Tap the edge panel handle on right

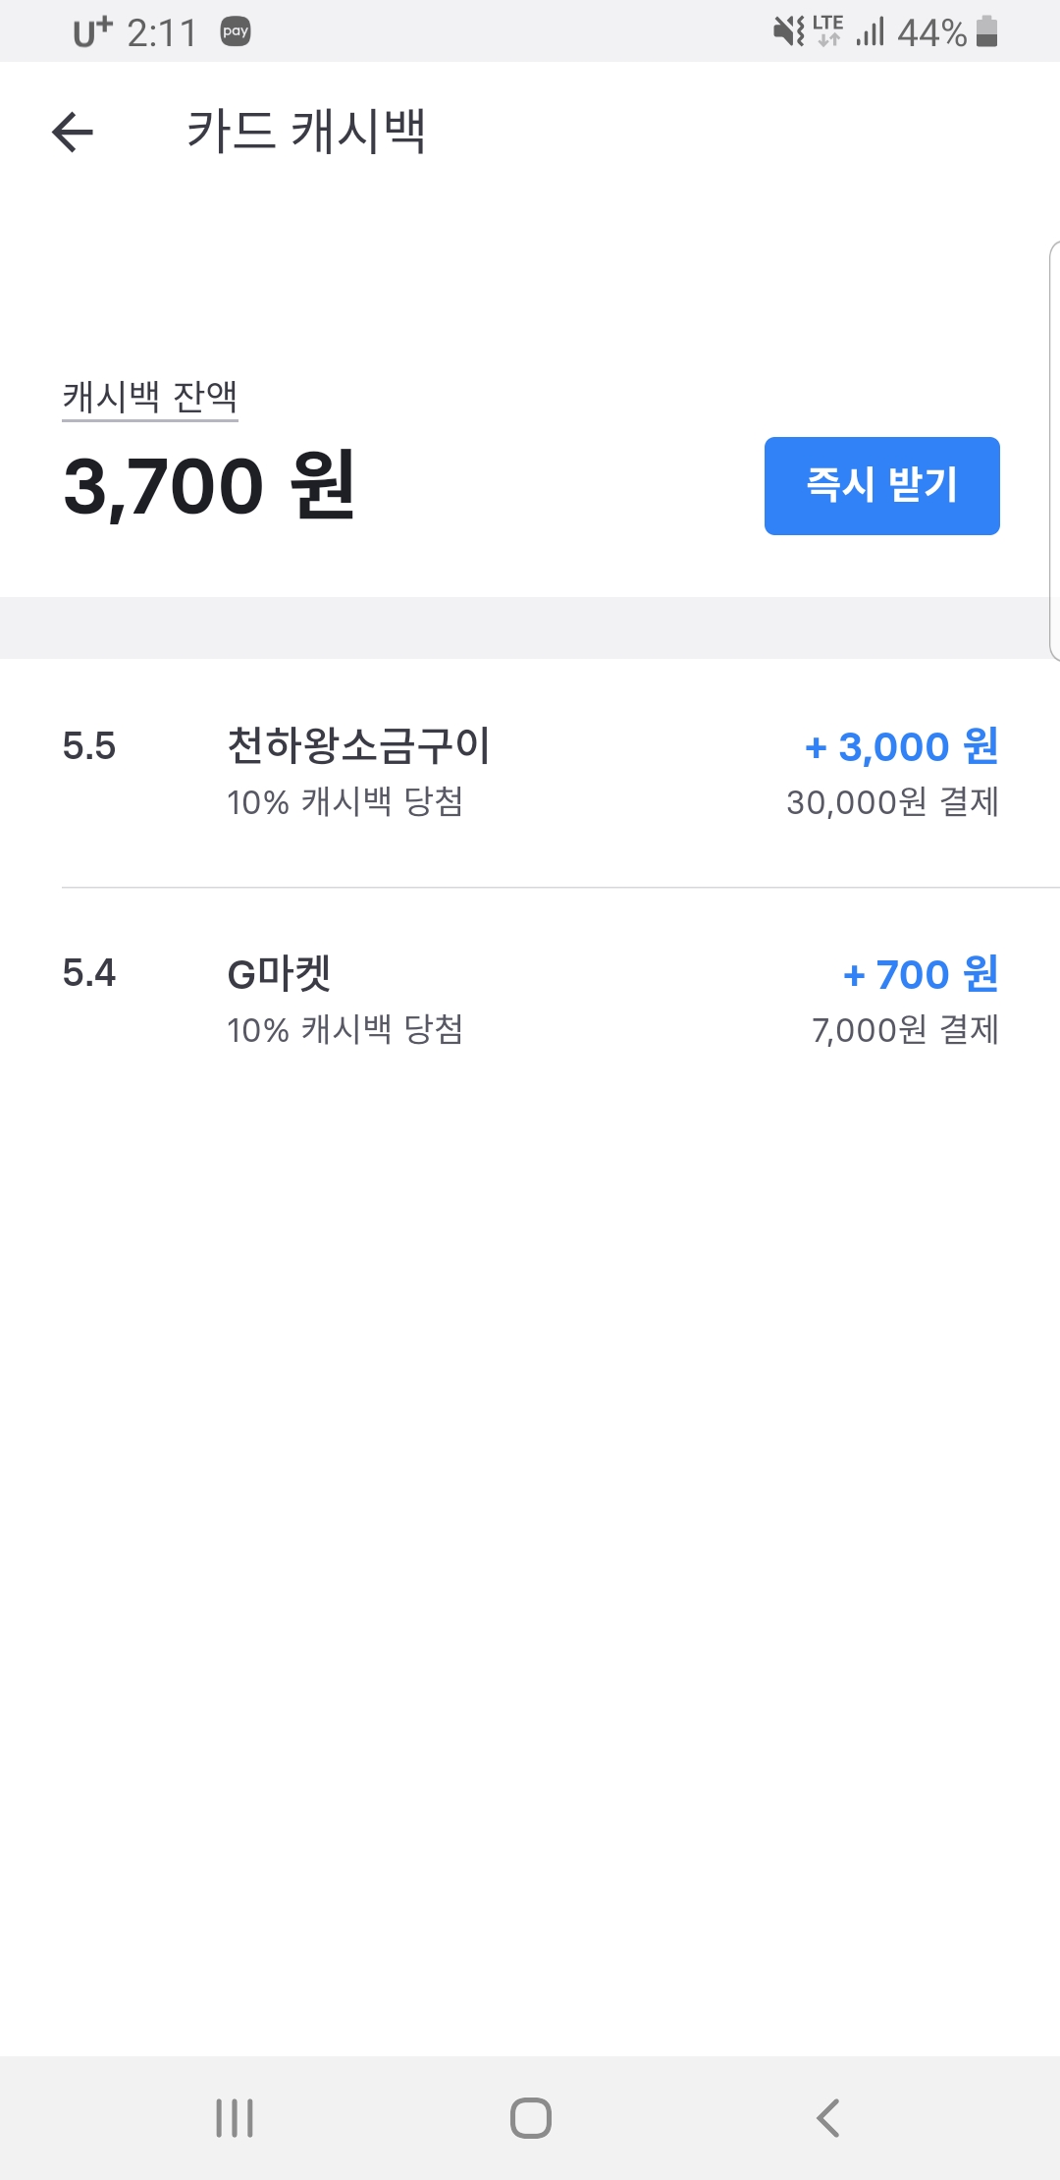click(x=1054, y=450)
